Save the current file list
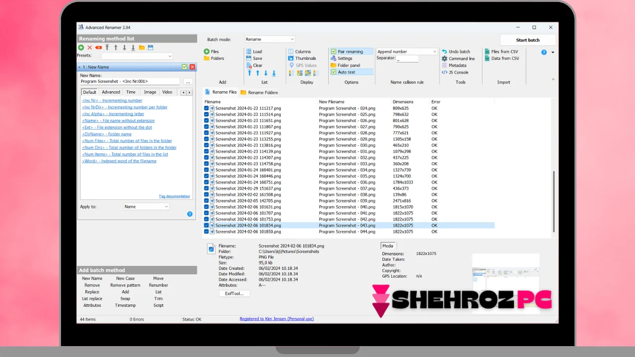 pyautogui.click(x=254, y=59)
